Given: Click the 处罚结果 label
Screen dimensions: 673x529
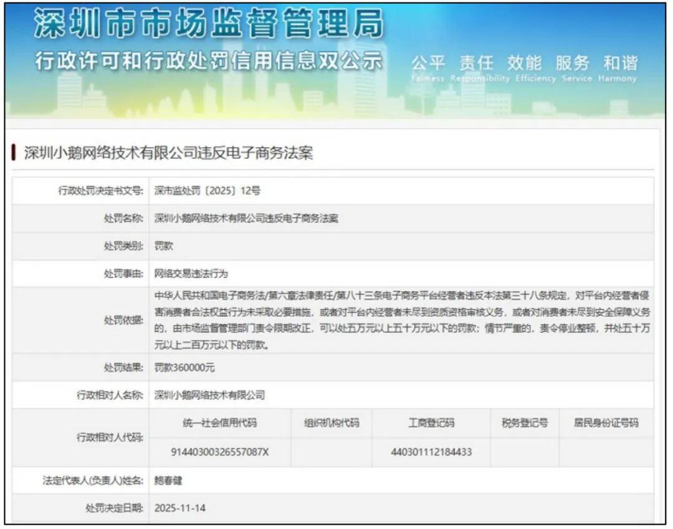Looking at the screenshot, I should tap(123, 367).
